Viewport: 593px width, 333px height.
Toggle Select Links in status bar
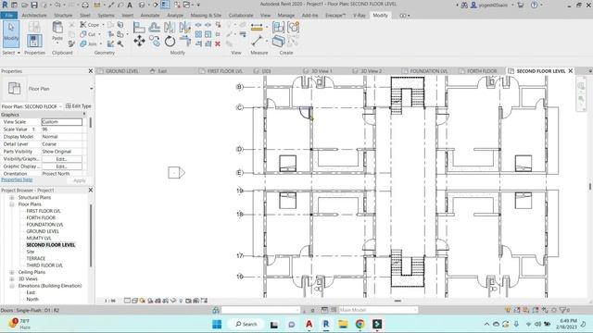click(x=508, y=310)
